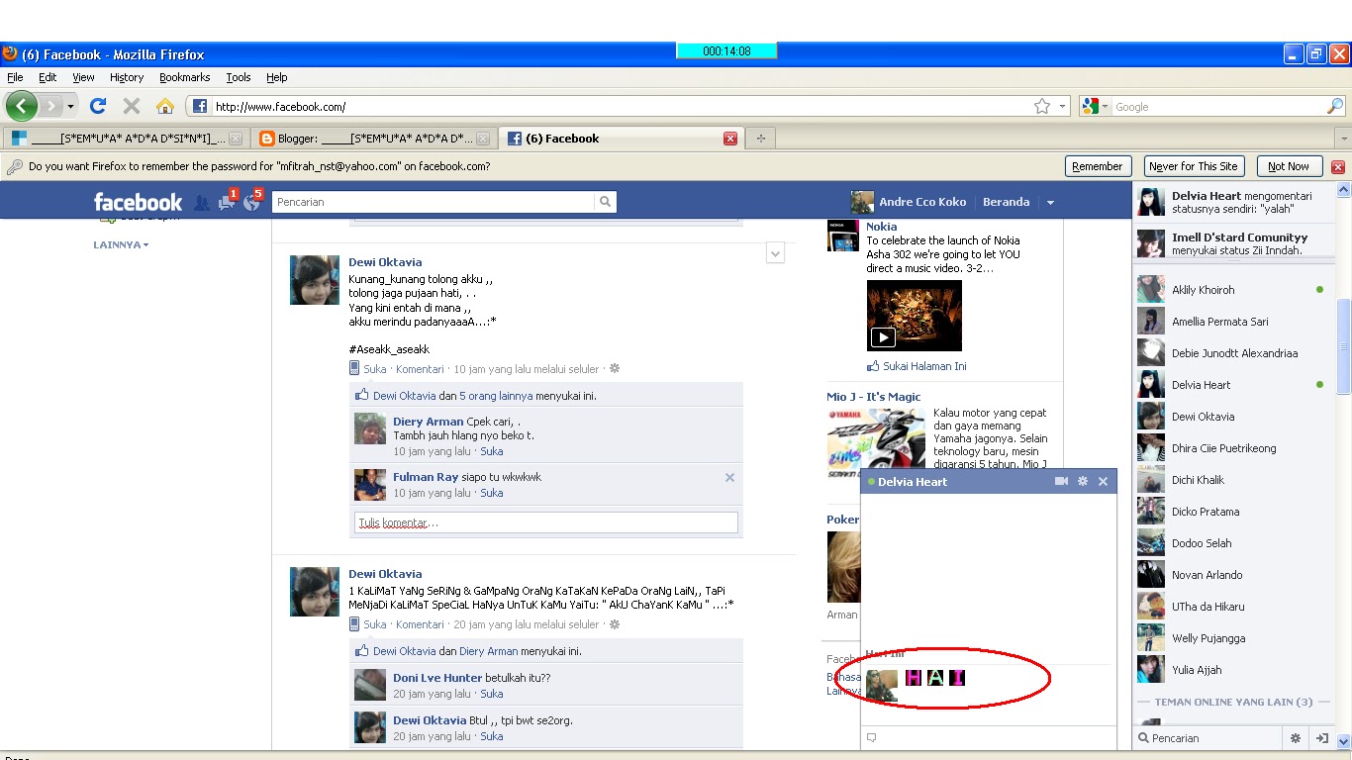Close the (6) Facebook tab
Screen dimensions: 1352x760
tap(730, 139)
